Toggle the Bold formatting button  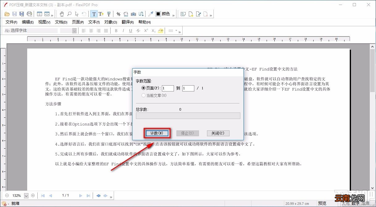click(116, 31)
